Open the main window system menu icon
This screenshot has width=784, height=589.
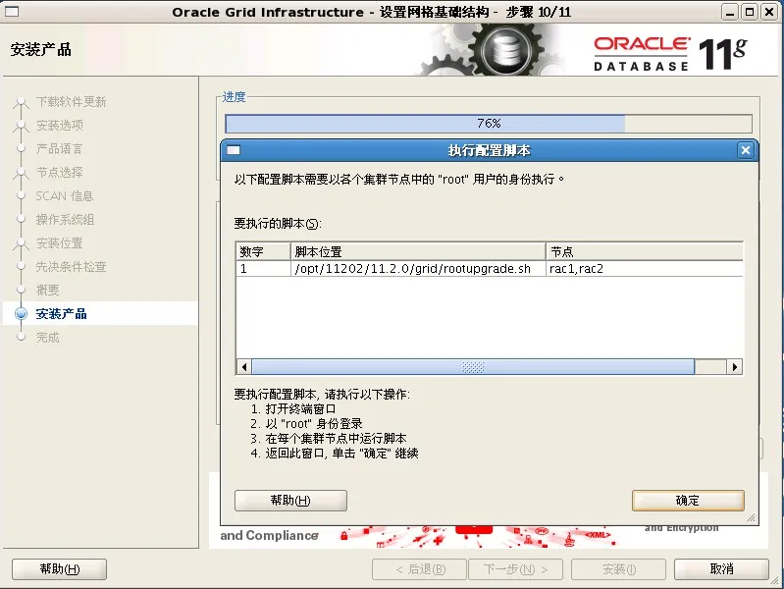pyautogui.click(x=12, y=12)
